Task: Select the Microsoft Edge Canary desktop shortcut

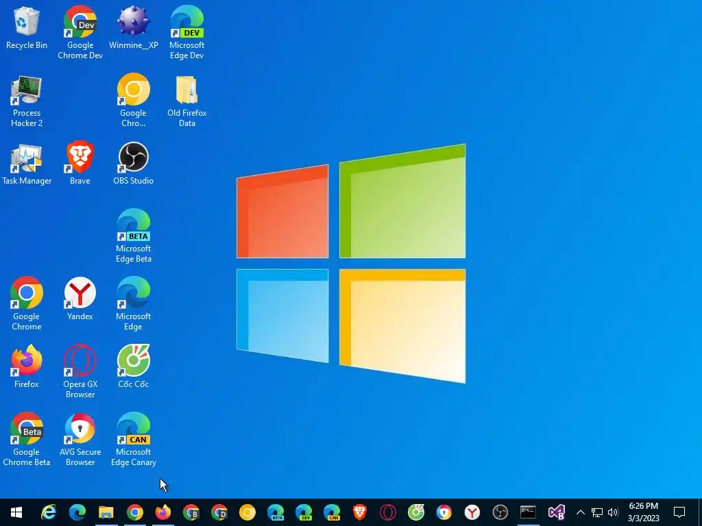Action: (x=134, y=440)
